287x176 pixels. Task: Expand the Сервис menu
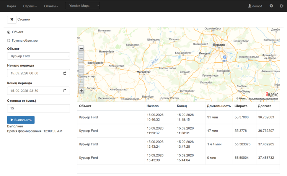point(30,6)
